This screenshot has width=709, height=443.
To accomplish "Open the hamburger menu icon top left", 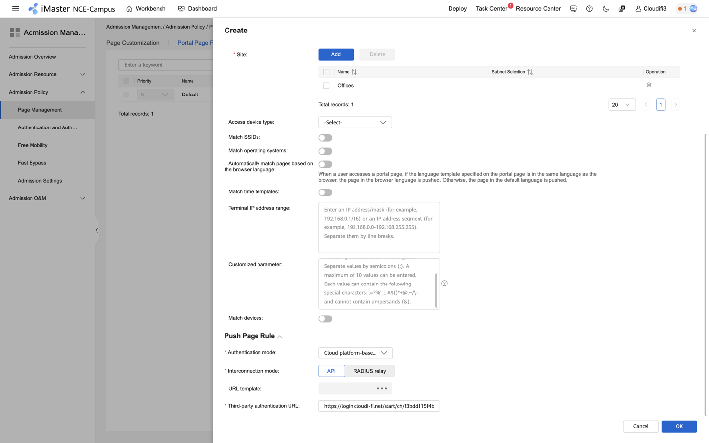I will [15, 8].
